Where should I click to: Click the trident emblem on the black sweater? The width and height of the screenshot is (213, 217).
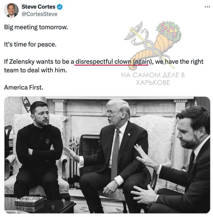pos(47,141)
